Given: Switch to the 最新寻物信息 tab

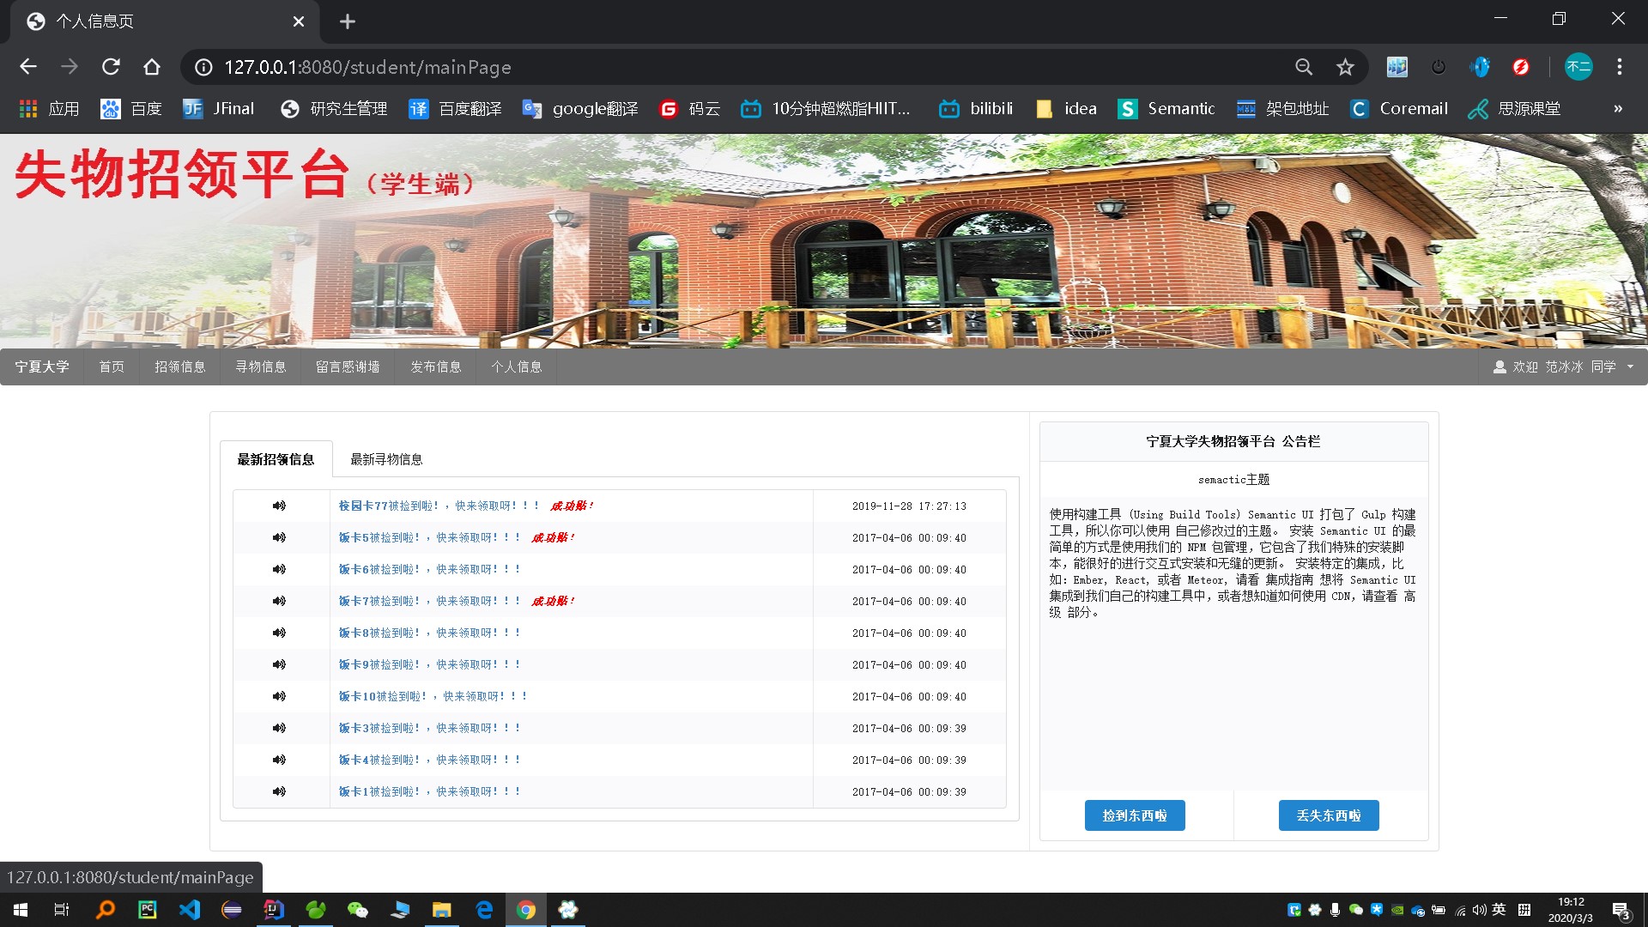Looking at the screenshot, I should [x=386, y=459].
